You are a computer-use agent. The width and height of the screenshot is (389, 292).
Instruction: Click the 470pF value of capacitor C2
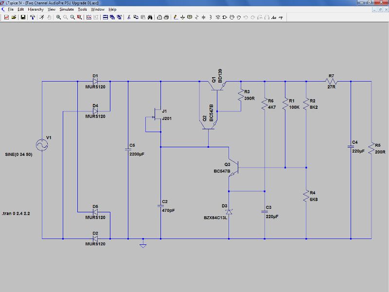pos(168,210)
